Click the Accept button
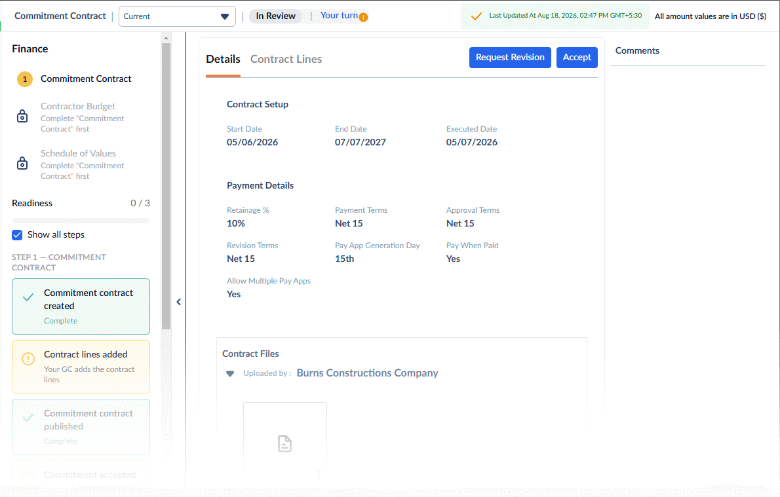The height and width of the screenshot is (497, 780). coord(577,58)
